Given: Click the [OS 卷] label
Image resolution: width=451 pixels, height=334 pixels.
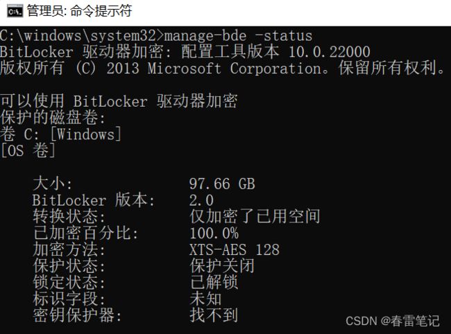Looking at the screenshot, I should coord(28,150).
